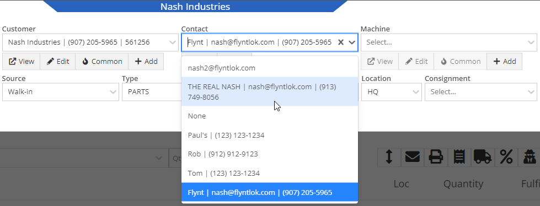Click the up-down arrows sort icon
Viewport: 540px width, 206px height.
(389, 158)
